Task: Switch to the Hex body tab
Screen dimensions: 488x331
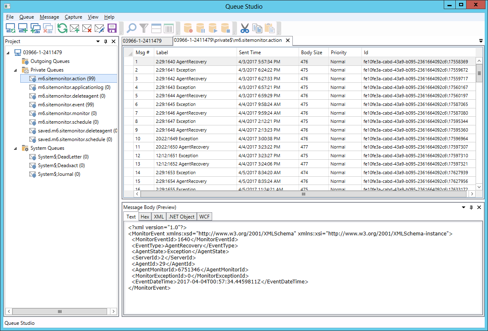Action: [x=145, y=217]
